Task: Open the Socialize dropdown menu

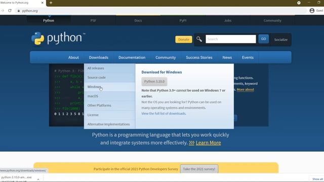Action: click(x=280, y=39)
